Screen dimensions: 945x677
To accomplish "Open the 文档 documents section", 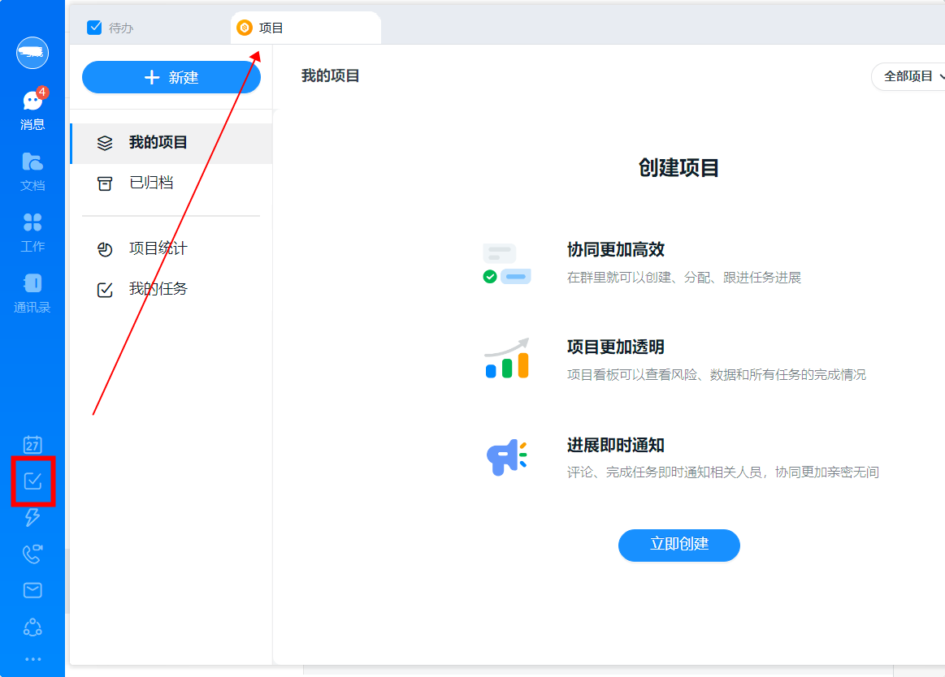I will [x=33, y=170].
